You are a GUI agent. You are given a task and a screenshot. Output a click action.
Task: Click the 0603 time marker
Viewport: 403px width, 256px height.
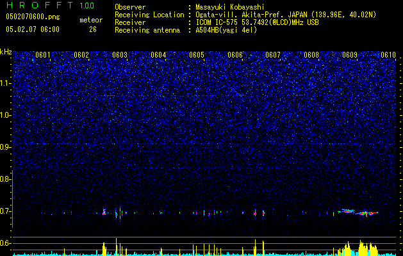tap(120, 55)
